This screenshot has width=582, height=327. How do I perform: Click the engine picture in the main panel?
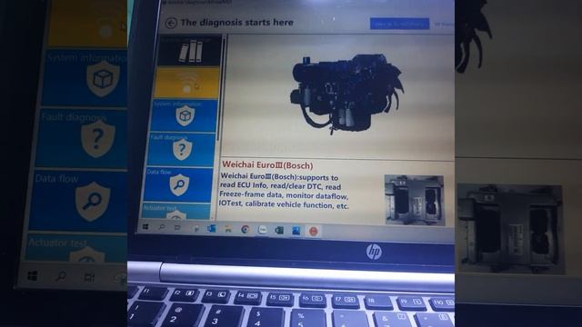[347, 94]
